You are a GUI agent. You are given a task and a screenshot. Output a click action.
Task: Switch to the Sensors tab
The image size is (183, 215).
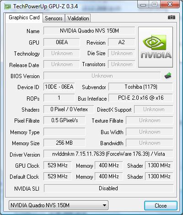[54, 18]
